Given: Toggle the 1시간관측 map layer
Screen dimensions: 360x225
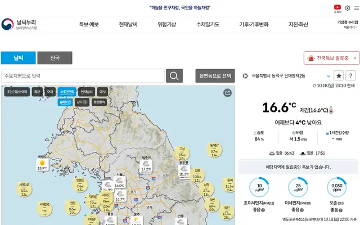Looking at the screenshot, I should pos(67,92).
